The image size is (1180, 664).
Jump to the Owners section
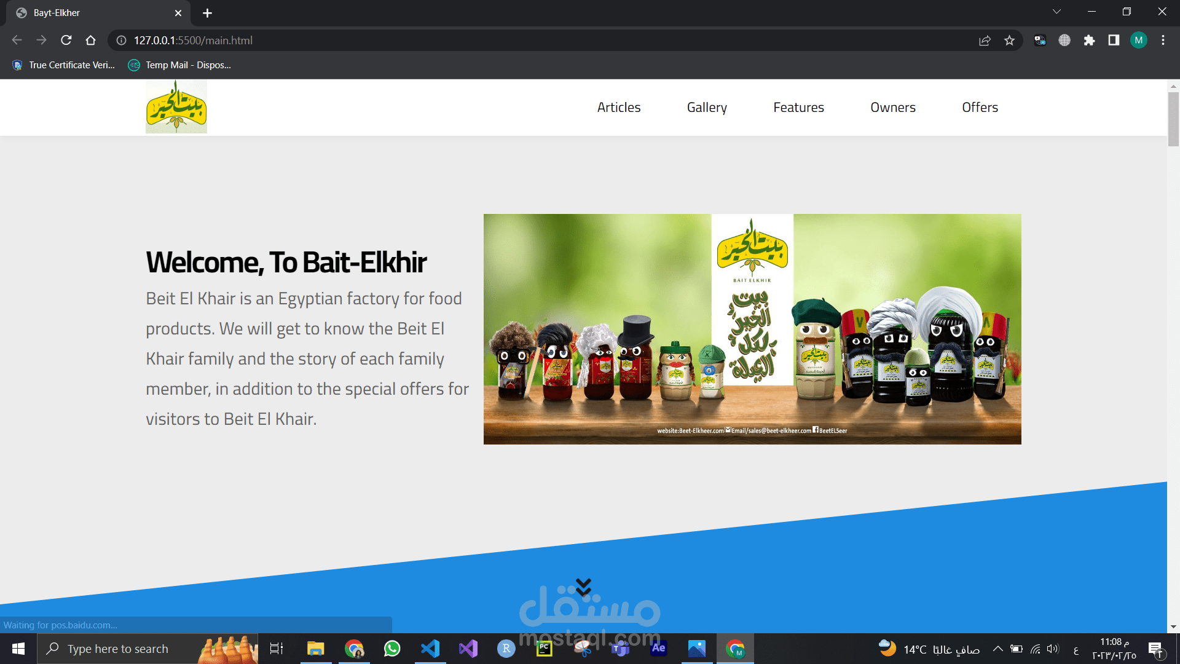893,107
